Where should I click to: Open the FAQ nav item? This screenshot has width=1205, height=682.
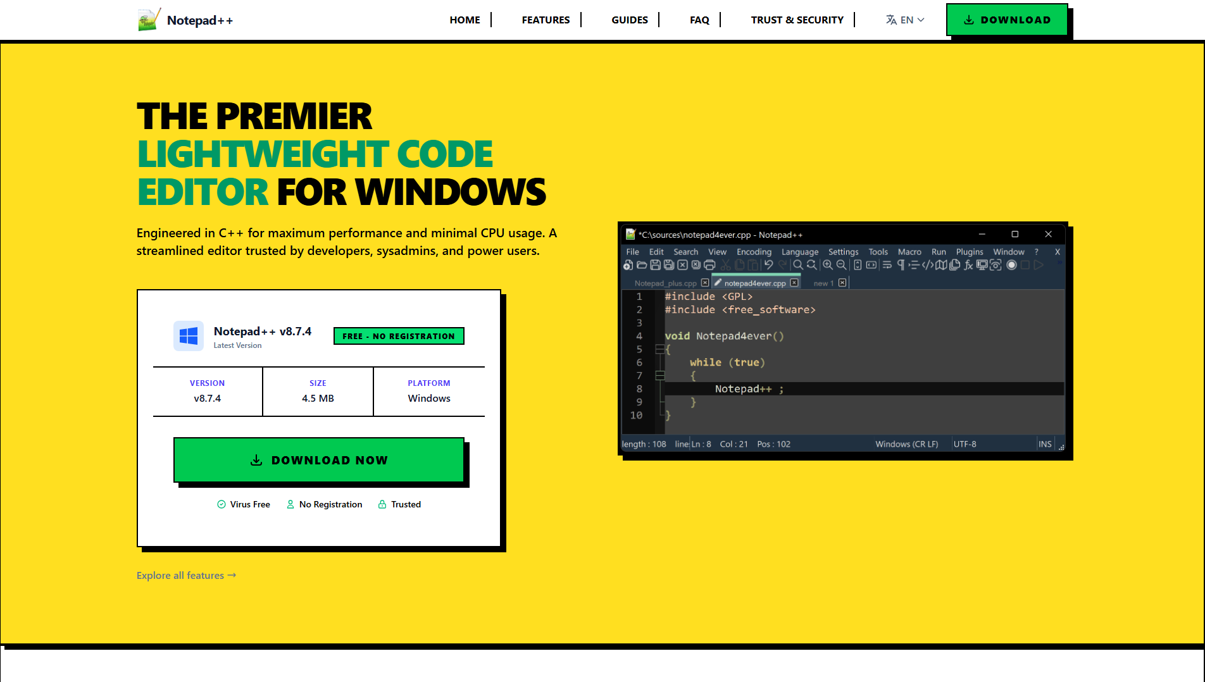point(699,20)
